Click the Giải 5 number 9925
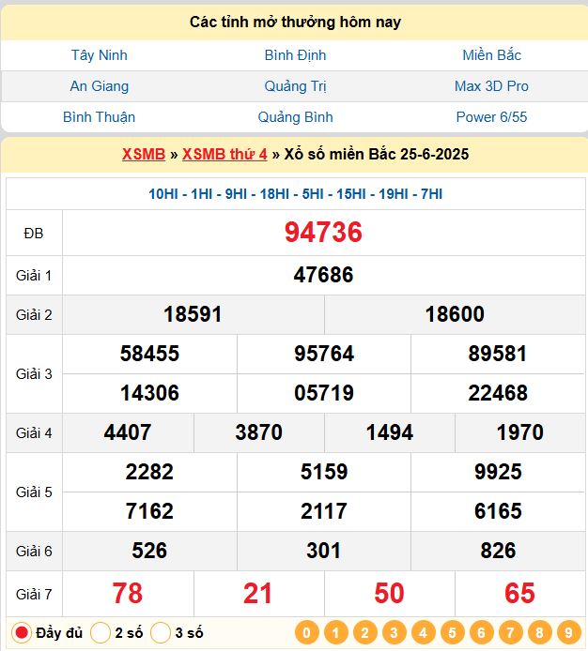Image resolution: width=588 pixels, height=651 pixels. (498, 472)
